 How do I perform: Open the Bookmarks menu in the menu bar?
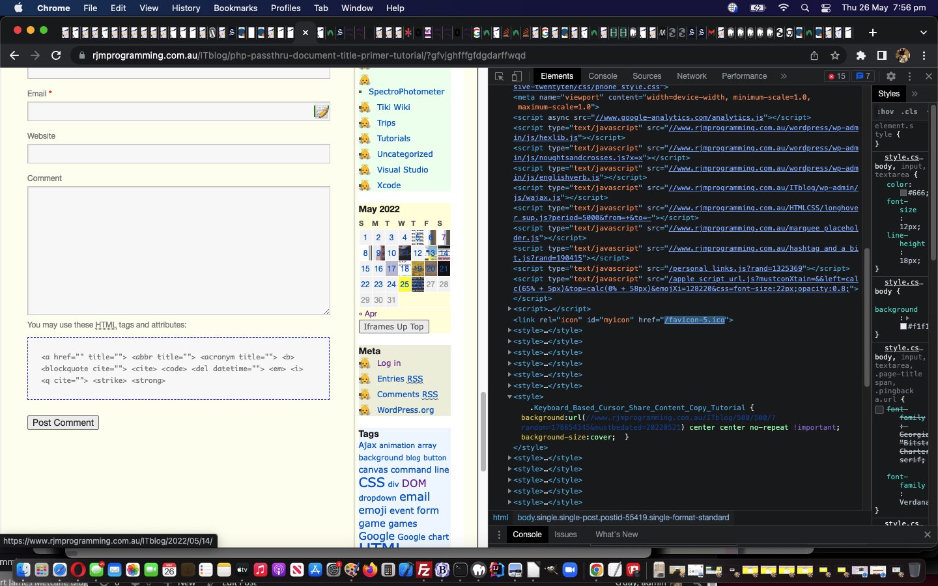coord(235,8)
